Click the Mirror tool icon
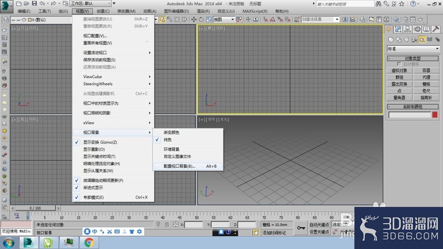Image resolution: width=443 pixels, height=249 pixels. coord(345,19)
